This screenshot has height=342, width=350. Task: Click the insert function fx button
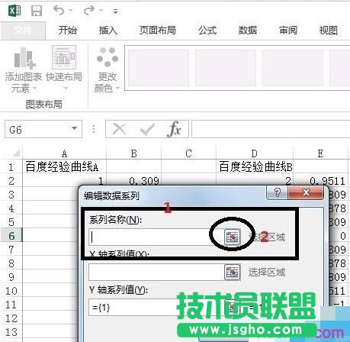175,129
